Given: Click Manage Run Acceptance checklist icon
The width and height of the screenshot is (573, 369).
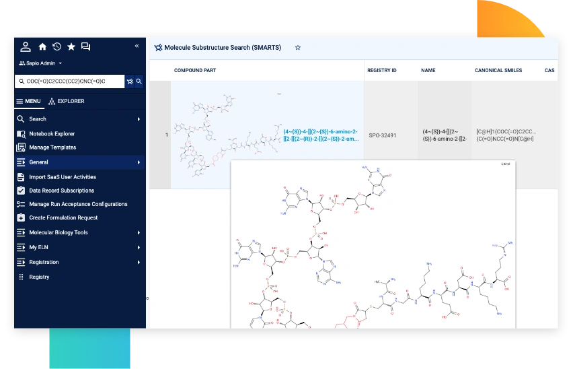Looking at the screenshot, I should pos(21,204).
